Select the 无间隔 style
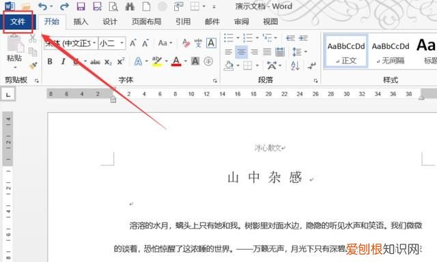Viewport: 437px width, 262px height. click(x=391, y=51)
